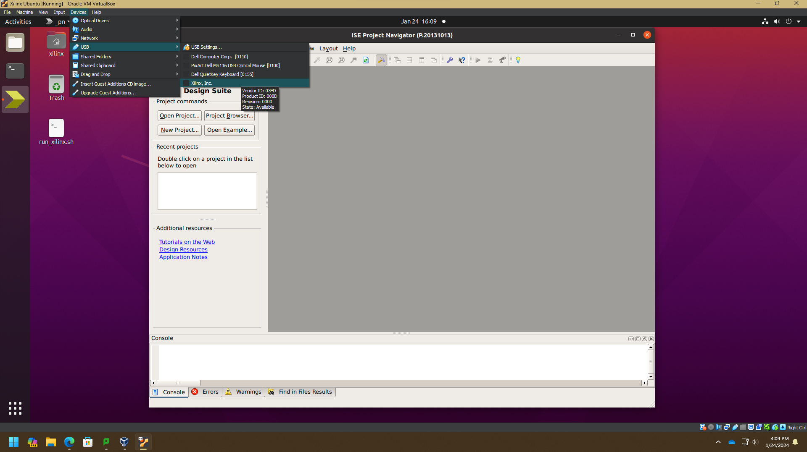Click the Console vertical scrollbar down arrow

click(x=651, y=376)
